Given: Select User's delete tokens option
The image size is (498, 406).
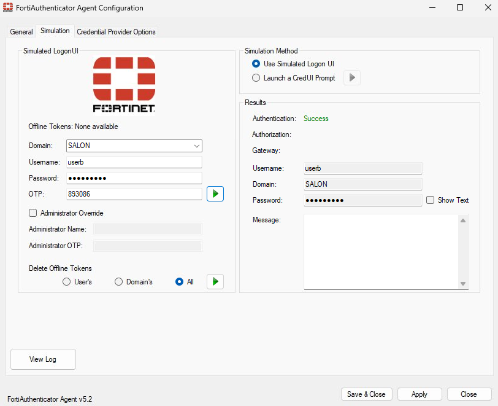Looking at the screenshot, I should pyautogui.click(x=67, y=282).
